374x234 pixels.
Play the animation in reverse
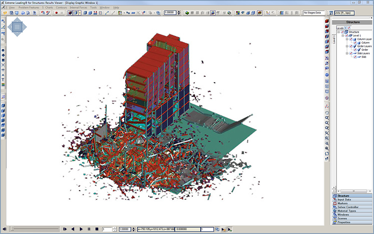tap(73, 229)
